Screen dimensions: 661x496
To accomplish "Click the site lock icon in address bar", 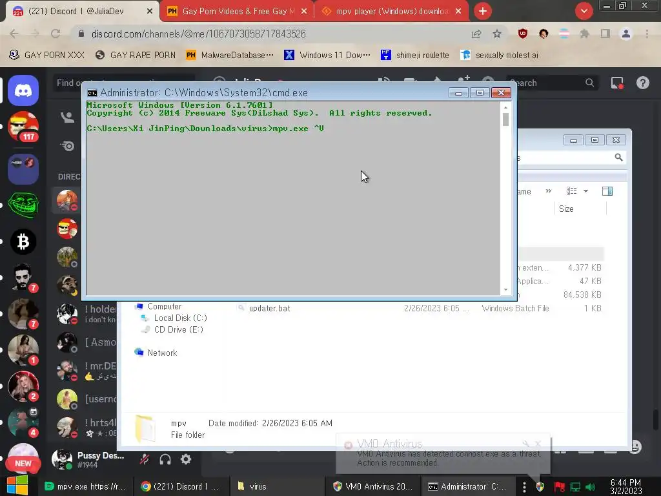I will click(81, 34).
